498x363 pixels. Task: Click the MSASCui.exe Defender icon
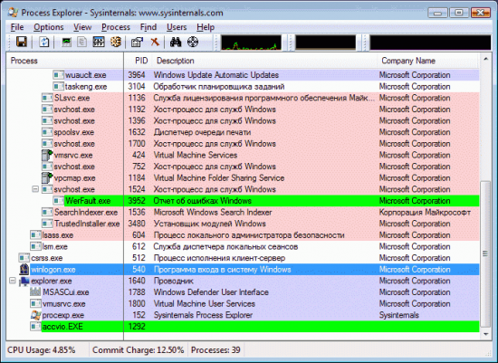[35, 292]
